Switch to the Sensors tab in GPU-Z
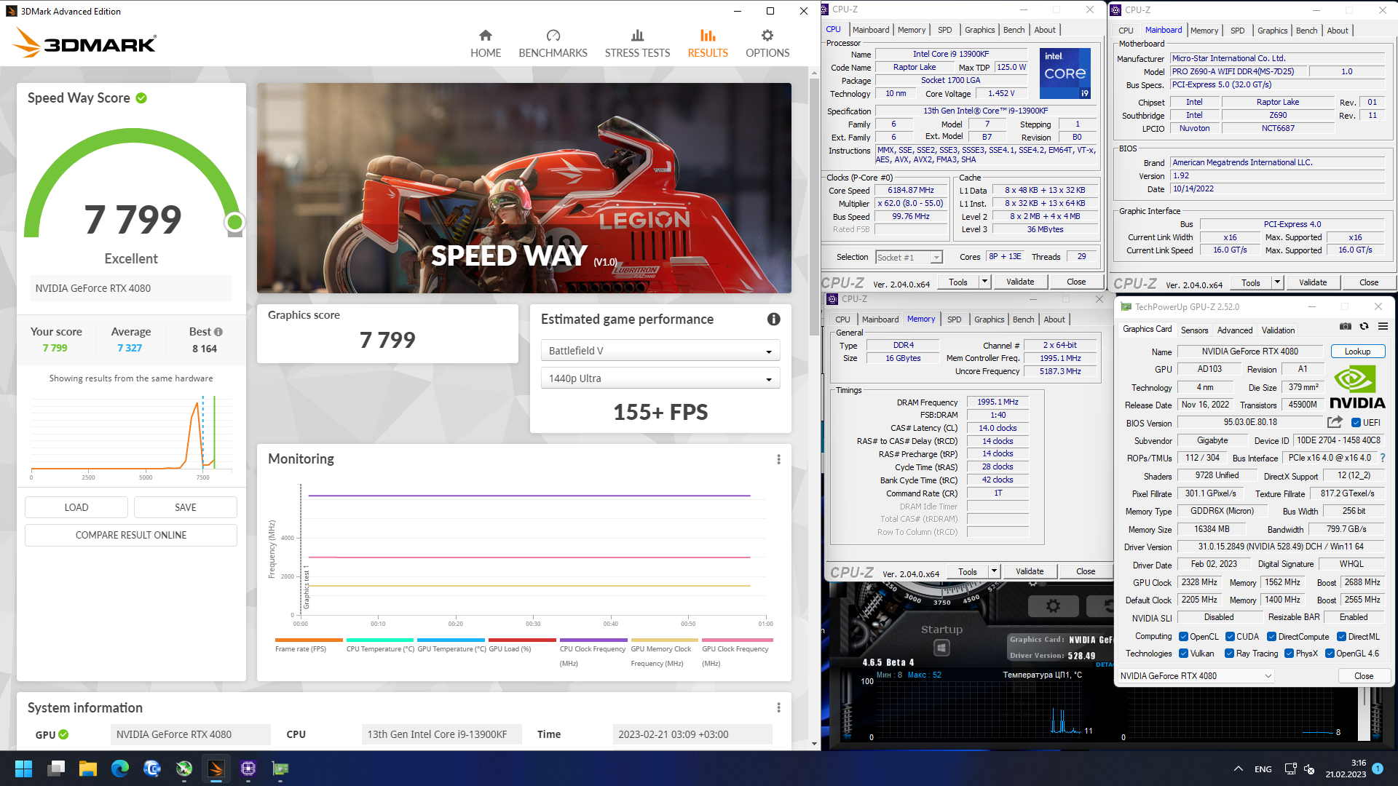 1194,330
